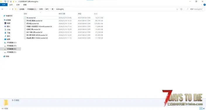Viewport: 206px width, 110px height.
Task: Open the address bar history dropdown
Action: (x=177, y=9)
